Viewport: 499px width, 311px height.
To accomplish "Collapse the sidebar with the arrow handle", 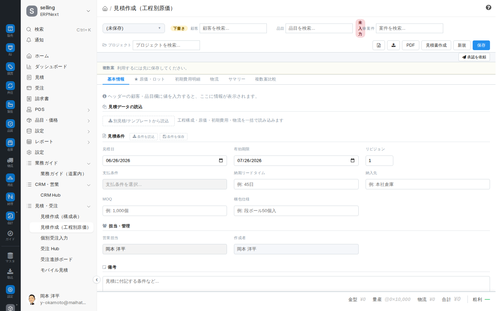I will pyautogui.click(x=97, y=280).
